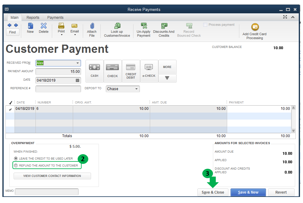Click invoice date 04/18/2019 cell

(x=25, y=109)
